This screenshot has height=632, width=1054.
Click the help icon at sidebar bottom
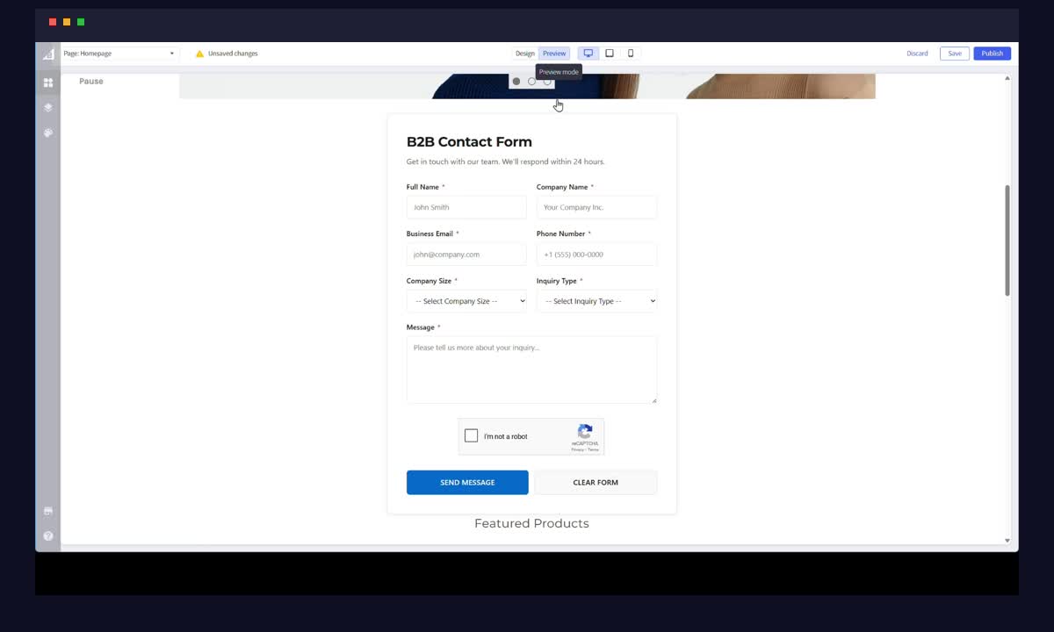point(48,535)
